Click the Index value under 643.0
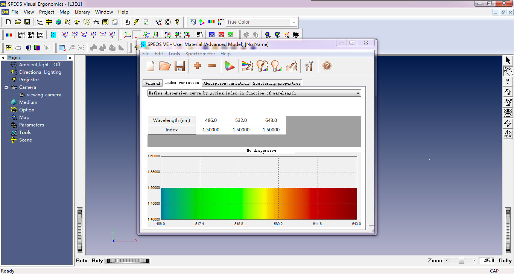This screenshot has height=274, width=514. (271, 130)
